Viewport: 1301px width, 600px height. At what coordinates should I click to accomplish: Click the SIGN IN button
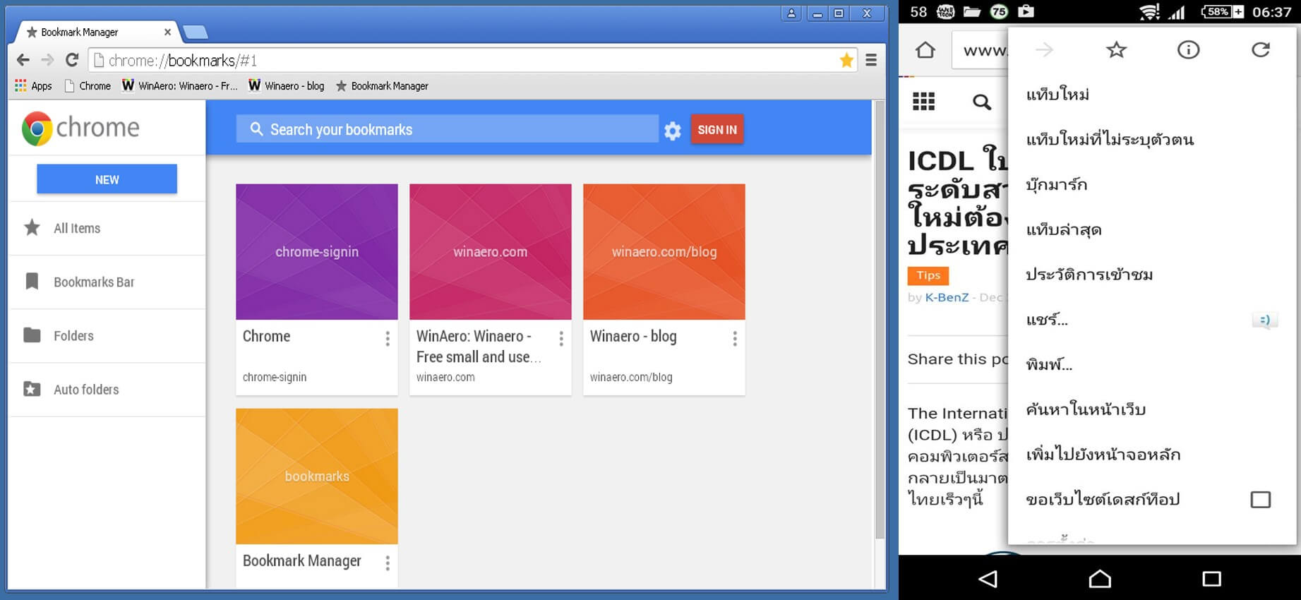click(x=717, y=129)
